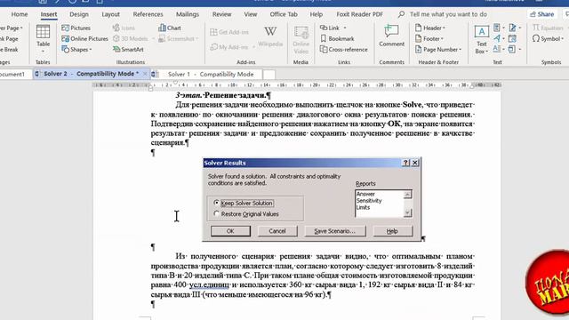Image resolution: width=569 pixels, height=320 pixels.
Task: Click underlined words 'усл.единиц'
Action: pyautogui.click(x=209, y=284)
